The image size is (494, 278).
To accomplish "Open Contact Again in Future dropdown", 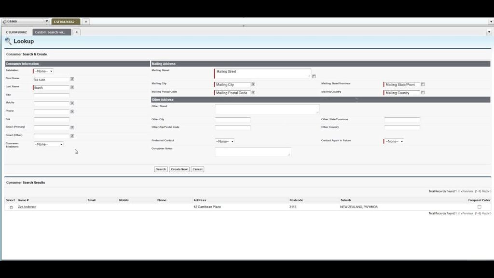I will [394, 141].
